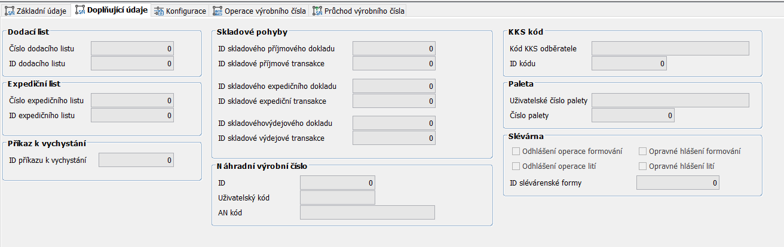Click the Číslo dodacího listu field

point(132,48)
